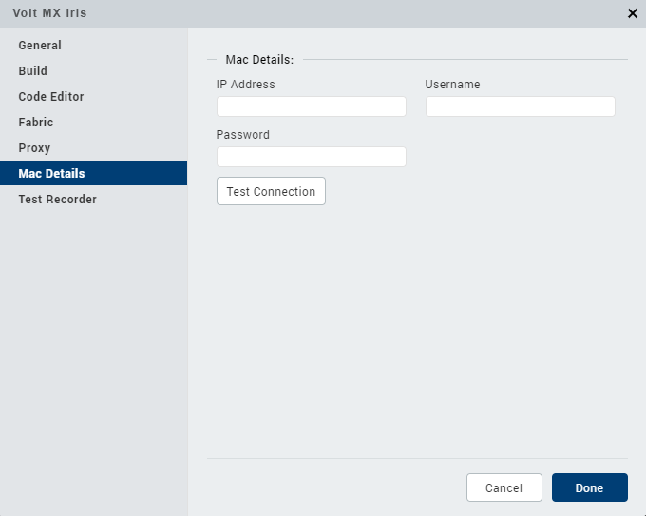Image resolution: width=646 pixels, height=516 pixels.
Task: Click the Username label text
Action: click(x=452, y=85)
